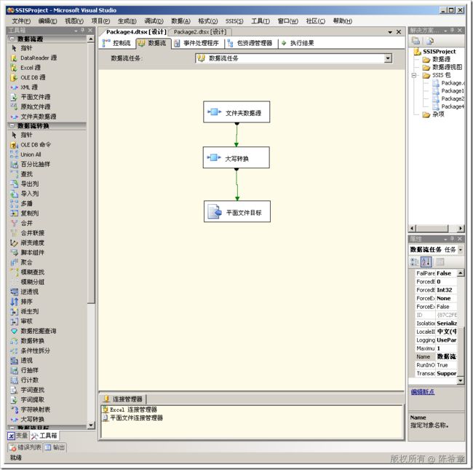Viewport: 473px width, 470px height.
Task: Switch to the 包资源管理器 tab
Action: click(x=250, y=43)
